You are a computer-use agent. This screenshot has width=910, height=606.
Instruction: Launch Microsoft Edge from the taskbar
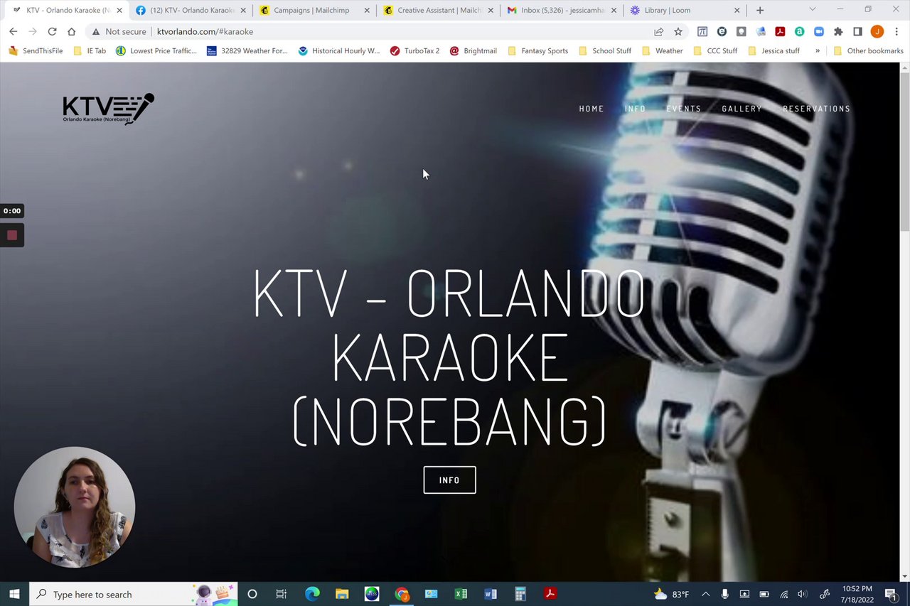312,594
